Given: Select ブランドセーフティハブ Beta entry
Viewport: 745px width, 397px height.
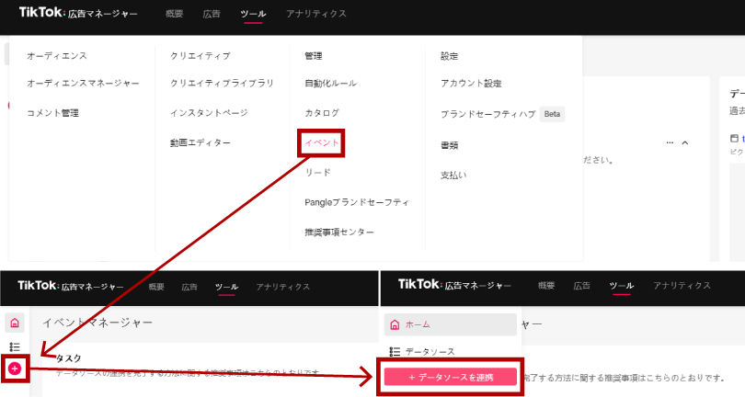Looking at the screenshot, I should click(502, 114).
